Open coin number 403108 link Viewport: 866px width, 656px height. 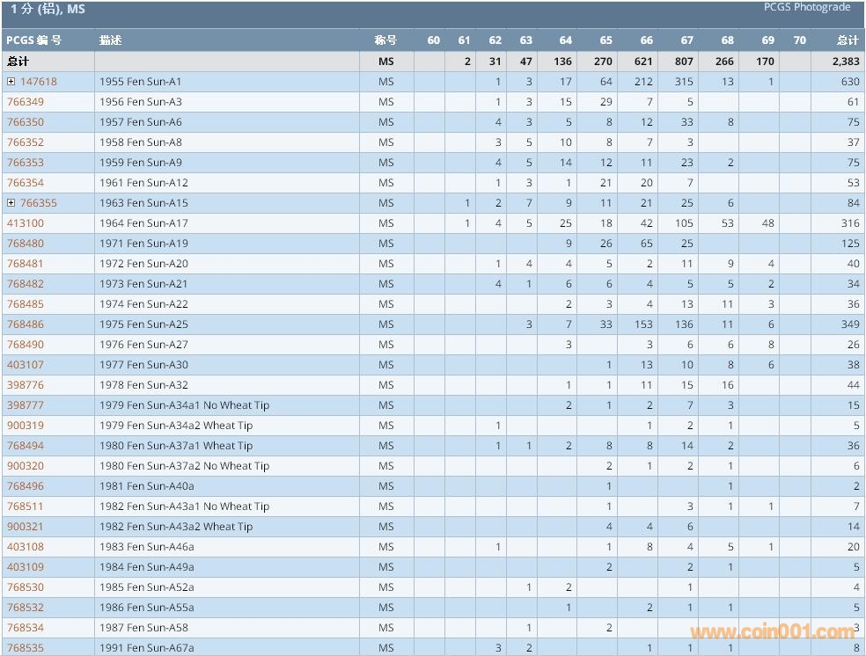point(26,547)
